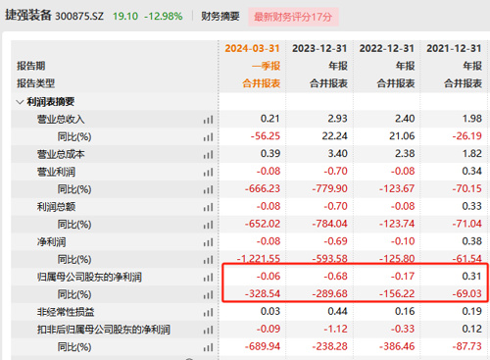This screenshot has width=490, height=360.
Task: Select the 2022-12-31 report column header
Action: [387, 48]
